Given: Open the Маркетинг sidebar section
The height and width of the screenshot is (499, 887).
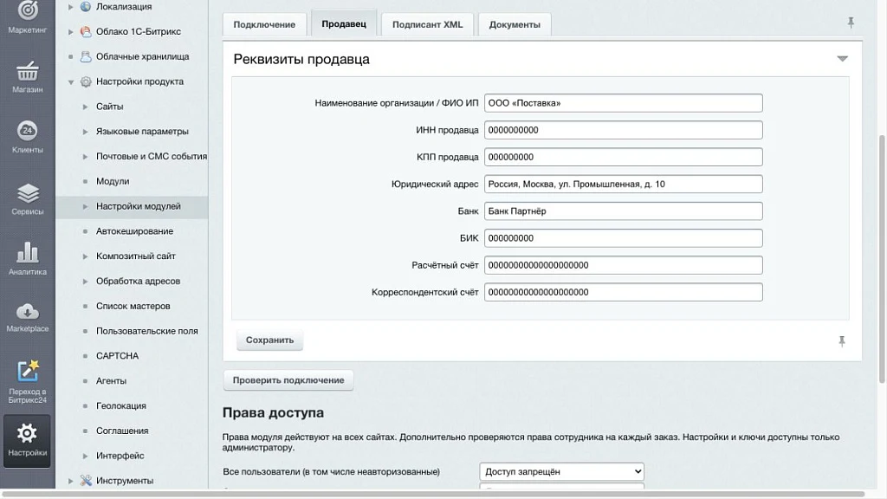Looking at the screenshot, I should [27, 17].
